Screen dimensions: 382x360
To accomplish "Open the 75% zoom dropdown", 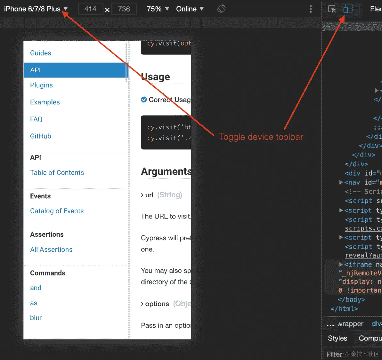I will [x=158, y=9].
